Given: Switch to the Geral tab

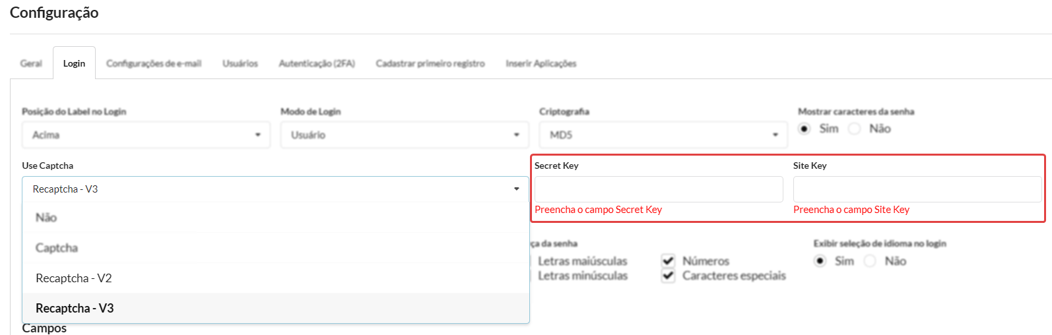Looking at the screenshot, I should [x=31, y=63].
